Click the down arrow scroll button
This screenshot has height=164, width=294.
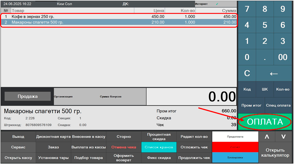click(x=283, y=136)
